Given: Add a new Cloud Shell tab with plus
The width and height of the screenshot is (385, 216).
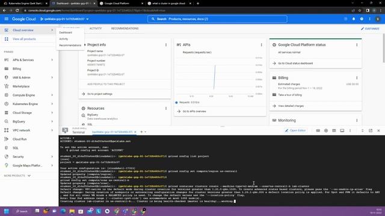Looking at the screenshot, I should pos(141,132).
